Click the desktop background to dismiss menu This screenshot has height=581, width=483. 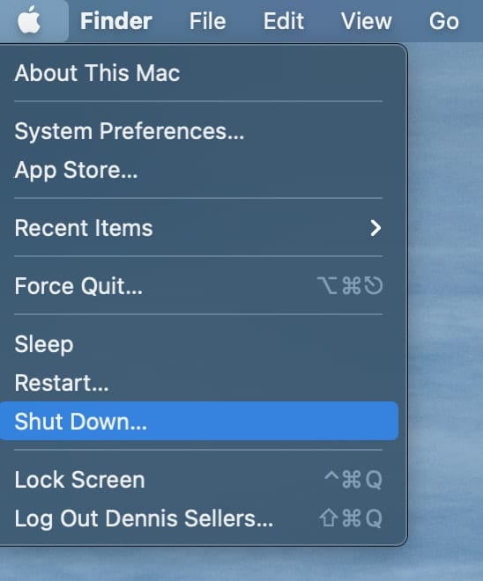click(445, 297)
